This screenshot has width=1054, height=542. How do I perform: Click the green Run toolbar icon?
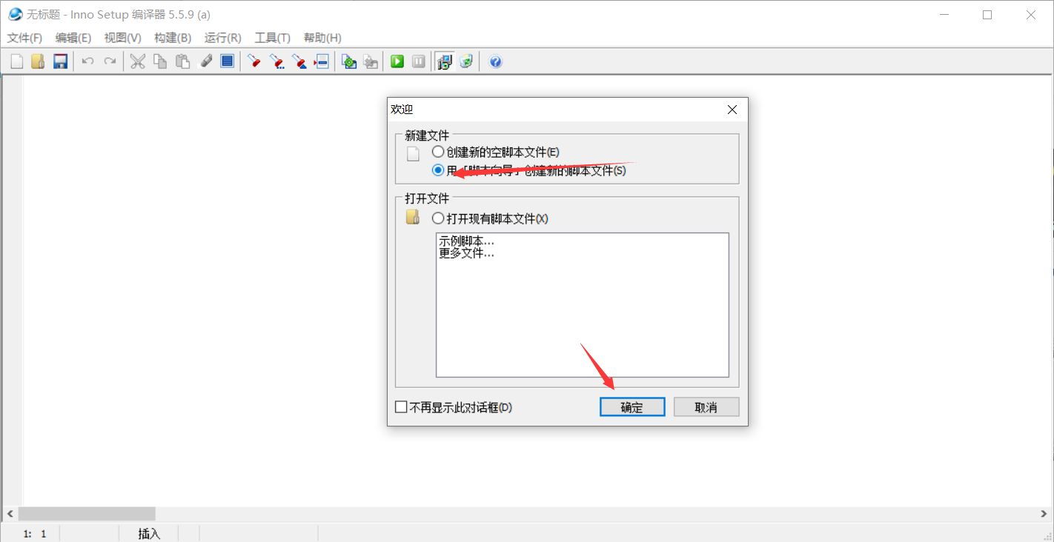click(x=397, y=61)
